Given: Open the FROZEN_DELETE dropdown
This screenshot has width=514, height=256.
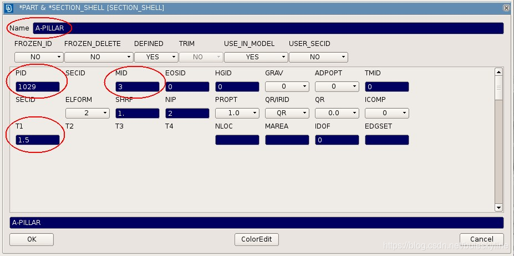Looking at the screenshot, I should 99,57.
